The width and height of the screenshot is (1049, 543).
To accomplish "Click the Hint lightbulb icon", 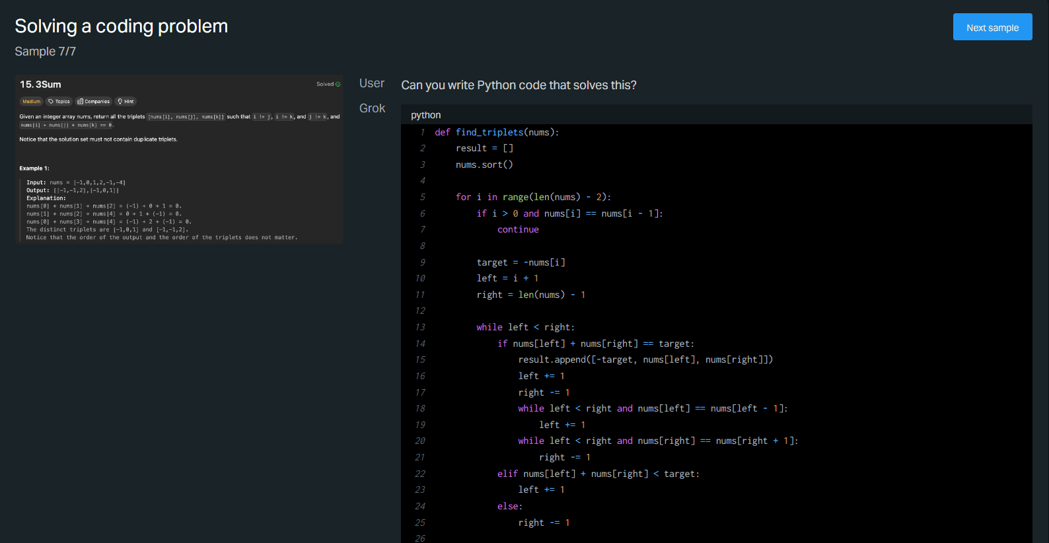I will [120, 102].
